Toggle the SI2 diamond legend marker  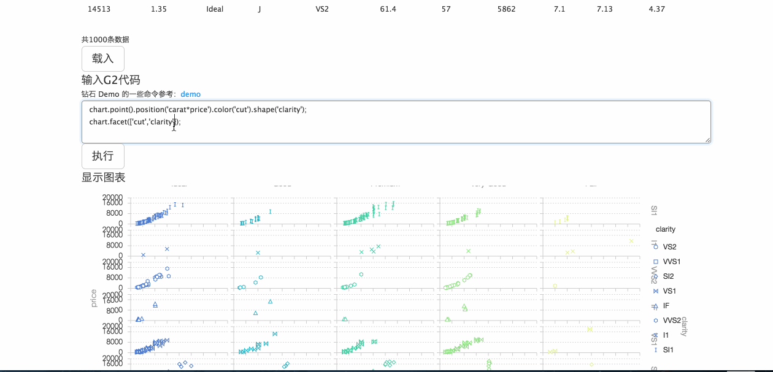tap(656, 276)
